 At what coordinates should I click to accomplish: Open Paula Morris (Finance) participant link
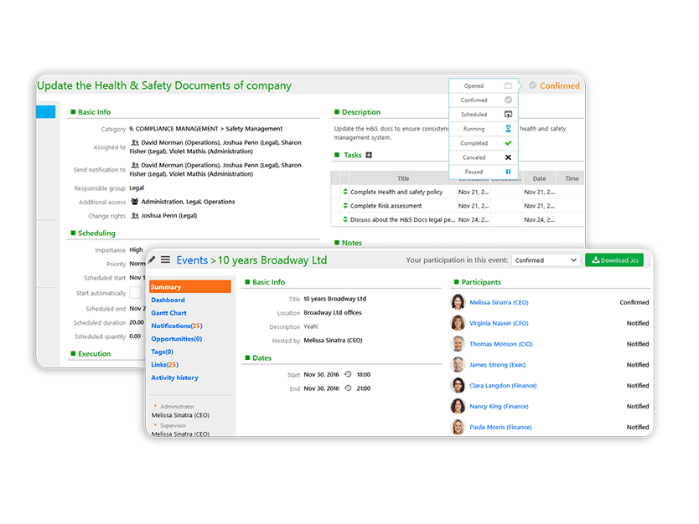(x=500, y=427)
